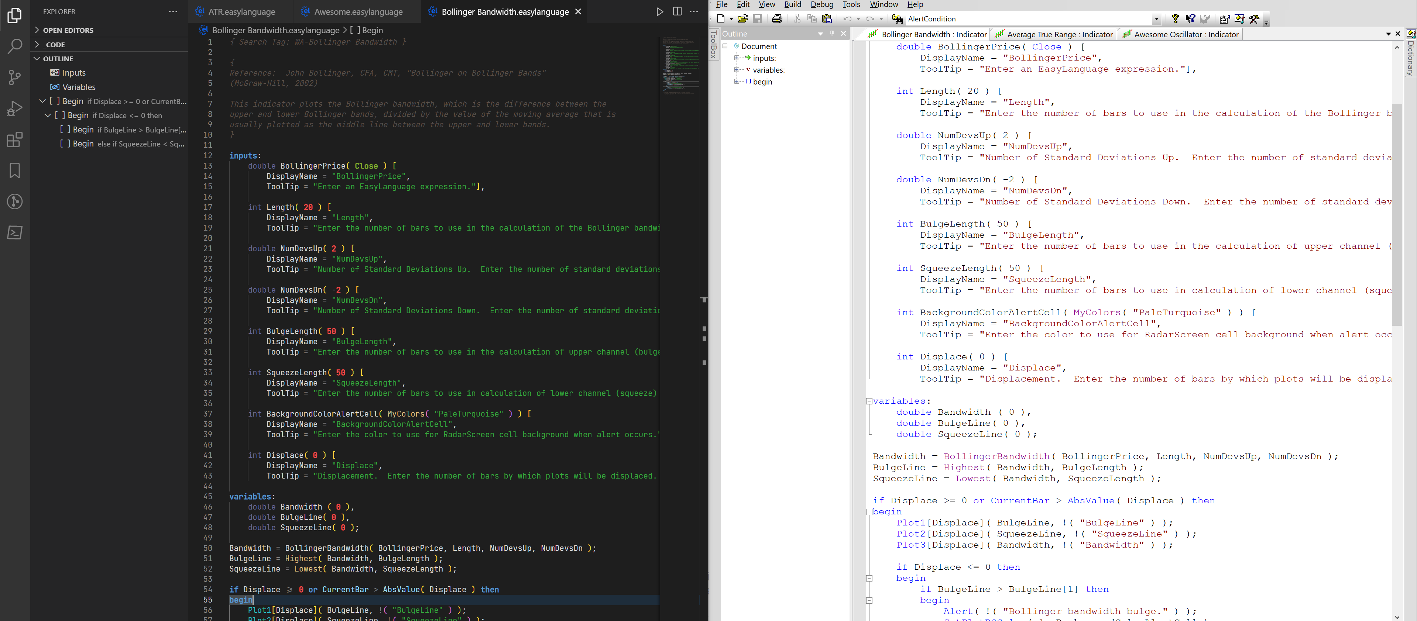The width and height of the screenshot is (1417, 621).
Task: Split the editor using the split icon
Action: [x=677, y=11]
